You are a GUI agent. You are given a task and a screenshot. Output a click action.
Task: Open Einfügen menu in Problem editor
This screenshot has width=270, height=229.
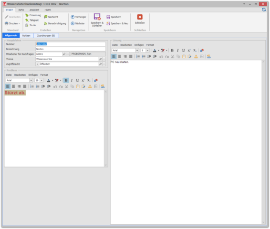[x=33, y=75]
